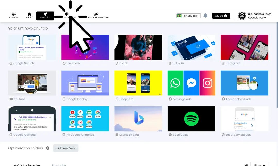The height and width of the screenshot is (166, 278).
Task: Click the Ajuda help button
Action: pyautogui.click(x=221, y=16)
